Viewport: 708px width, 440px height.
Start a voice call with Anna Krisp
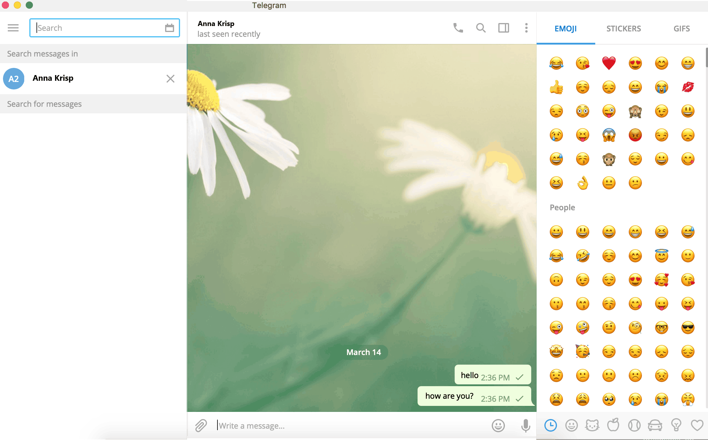(x=458, y=28)
